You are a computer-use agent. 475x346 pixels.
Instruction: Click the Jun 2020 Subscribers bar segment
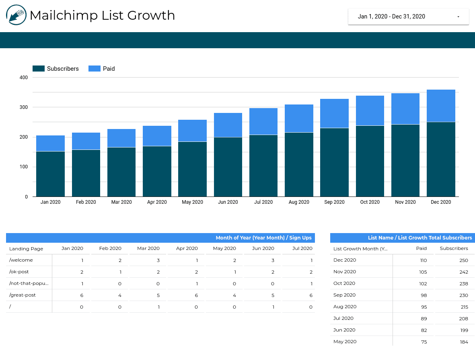click(x=228, y=167)
